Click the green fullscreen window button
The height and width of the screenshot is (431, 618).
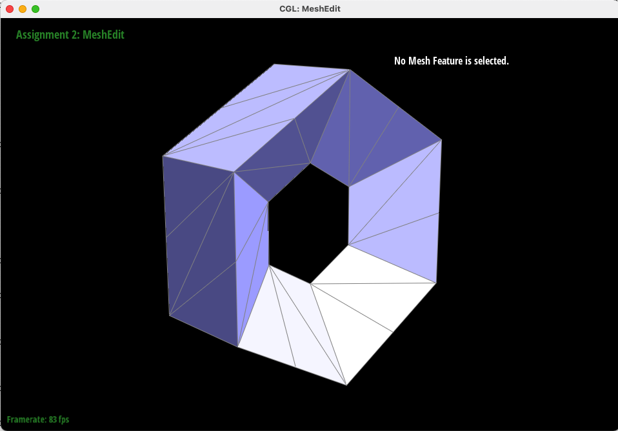pos(35,9)
